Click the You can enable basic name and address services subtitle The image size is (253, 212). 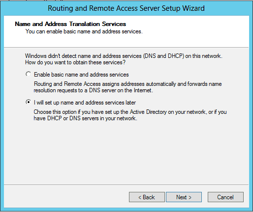[84, 31]
